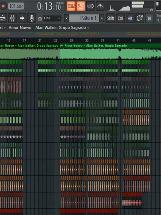The image size is (161, 215).
Task: Click the CPU and memory meter
Action: (142, 5)
